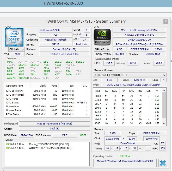Click the memory timings scroll down arrow
Image resolution: width=172 pixels, height=171 pixels.
[x=164, y=123]
